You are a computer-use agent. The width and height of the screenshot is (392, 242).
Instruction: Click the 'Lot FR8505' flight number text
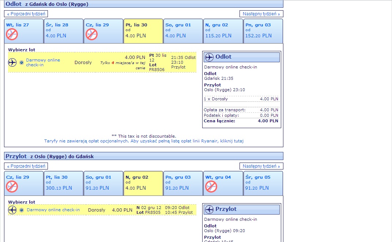[x=148, y=212]
